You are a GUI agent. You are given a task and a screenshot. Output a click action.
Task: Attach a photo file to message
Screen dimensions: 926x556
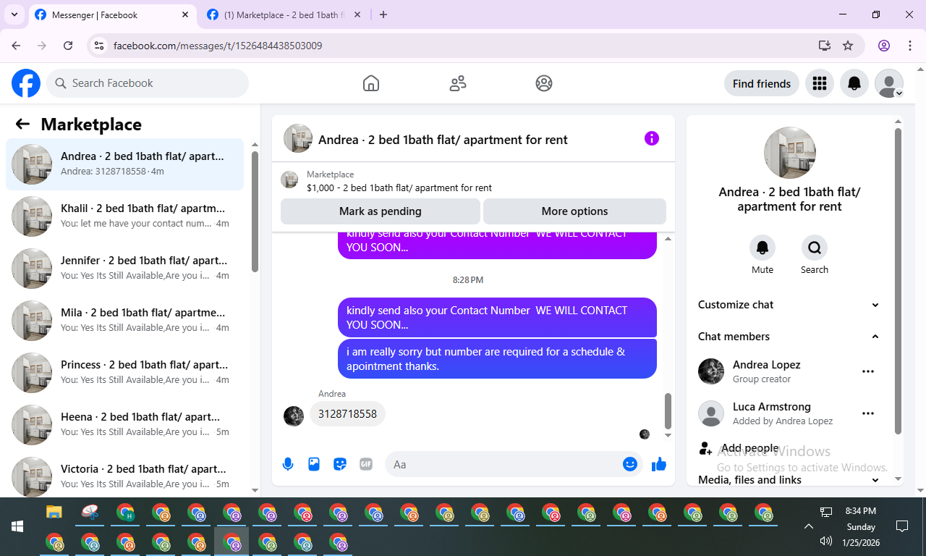click(314, 464)
